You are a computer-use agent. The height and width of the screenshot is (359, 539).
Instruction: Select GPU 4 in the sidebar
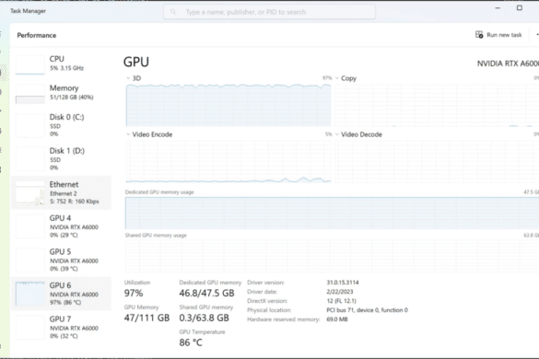[x=61, y=226]
